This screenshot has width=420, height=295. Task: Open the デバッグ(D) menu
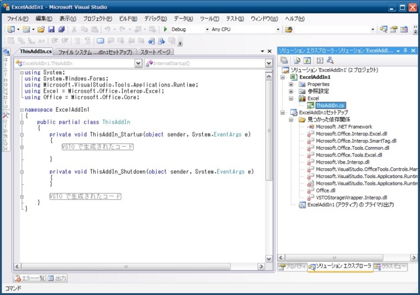tap(156, 18)
